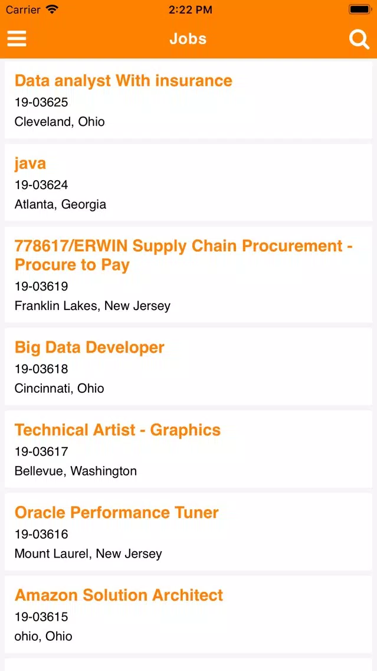Click job ID 19-03618
Viewport: 377px width, 671px height.
pyautogui.click(x=41, y=369)
